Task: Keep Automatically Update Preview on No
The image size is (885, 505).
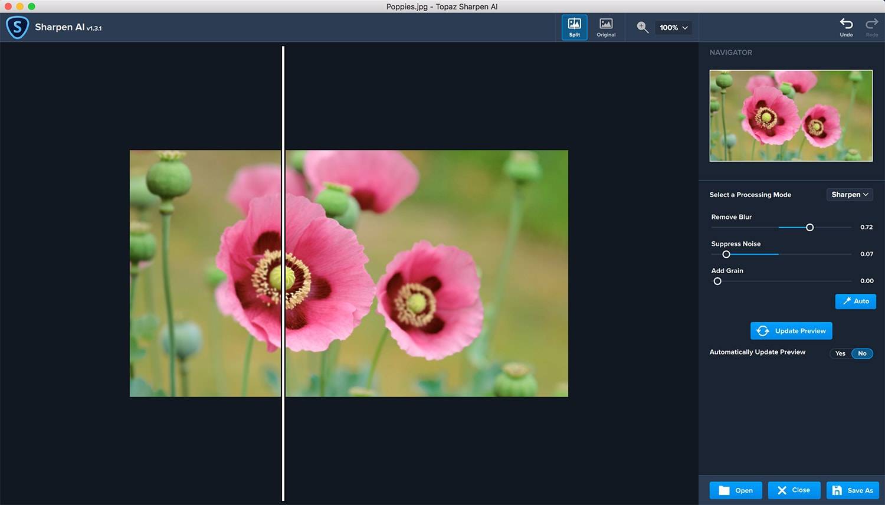Action: tap(862, 353)
